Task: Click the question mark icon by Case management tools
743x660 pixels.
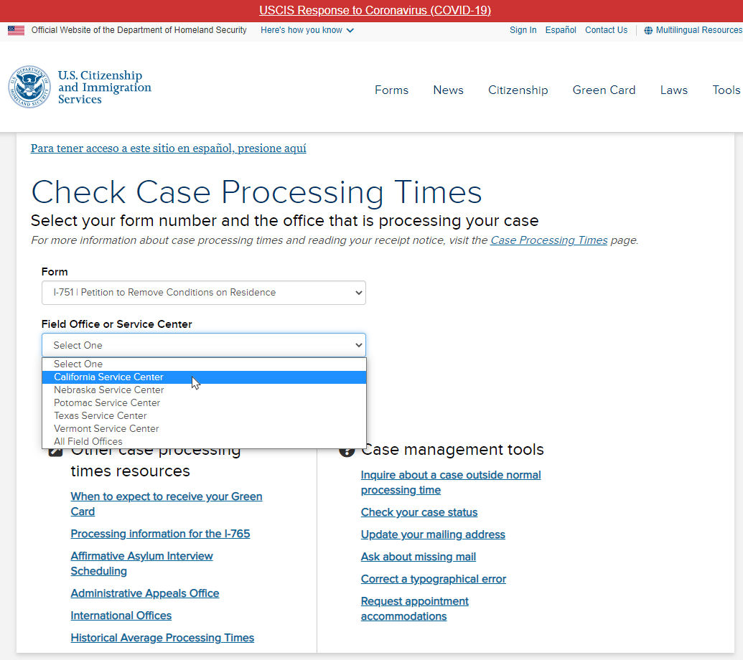Action: [347, 451]
